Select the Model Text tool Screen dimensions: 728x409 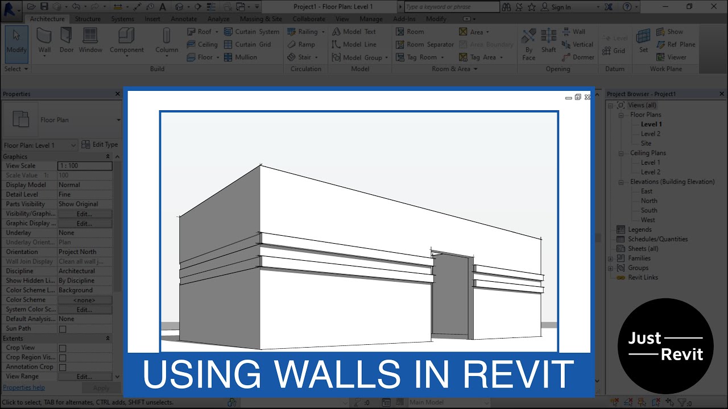pyautogui.click(x=354, y=32)
